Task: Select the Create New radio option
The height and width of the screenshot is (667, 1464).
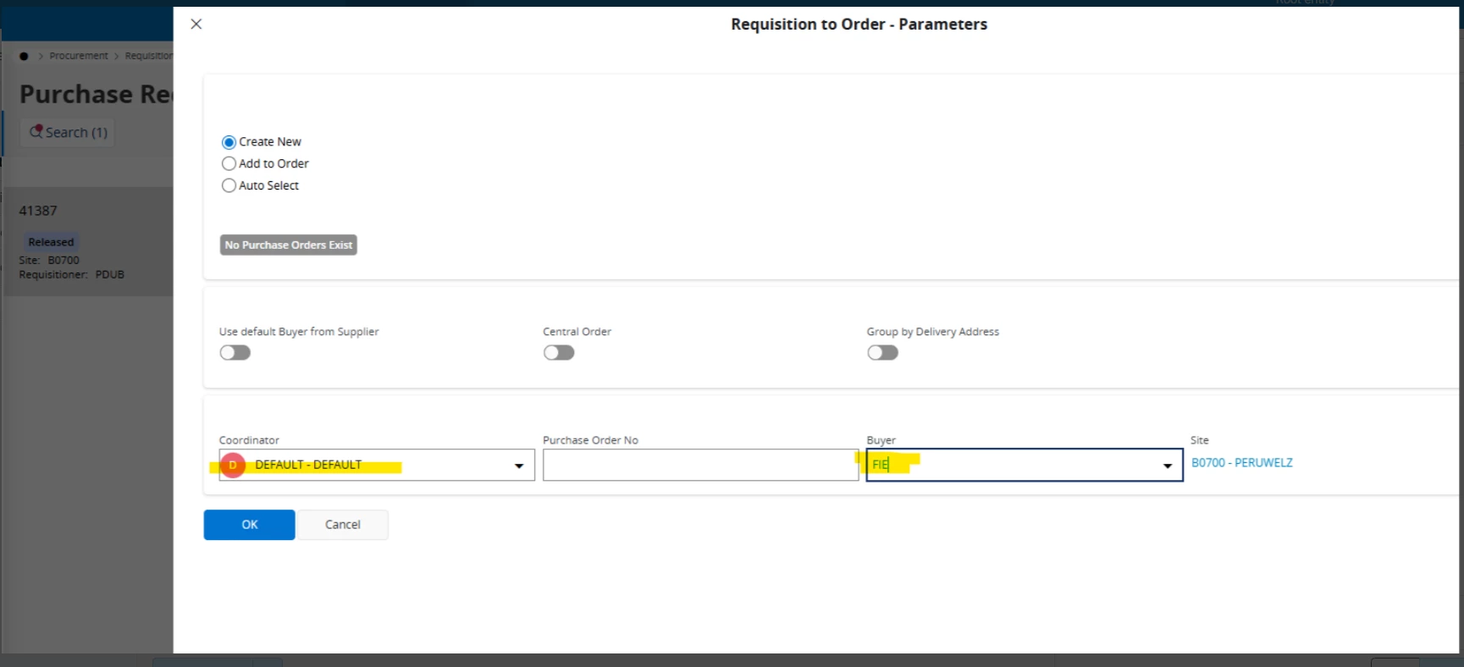Action: tap(229, 142)
